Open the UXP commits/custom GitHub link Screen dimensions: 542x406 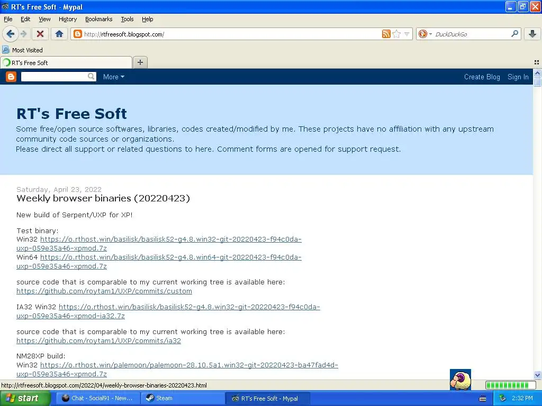pos(104,291)
